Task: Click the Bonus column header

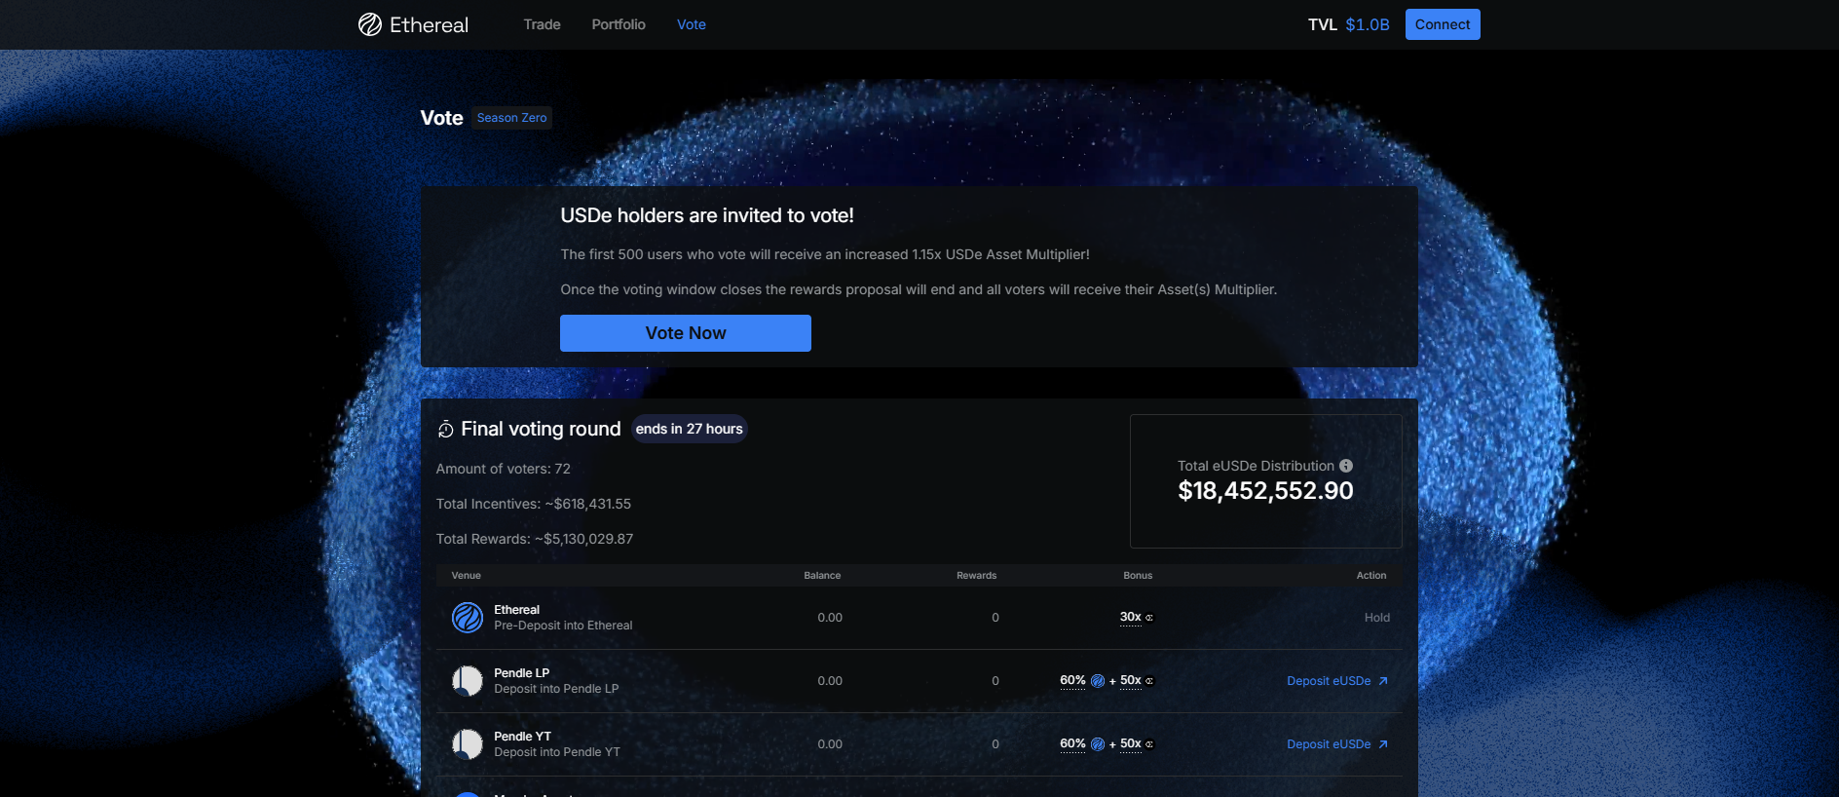Action: click(x=1138, y=576)
